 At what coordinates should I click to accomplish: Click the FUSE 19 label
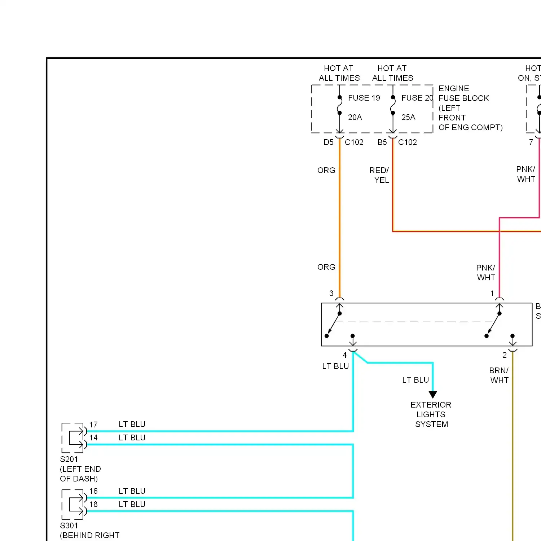(x=364, y=98)
